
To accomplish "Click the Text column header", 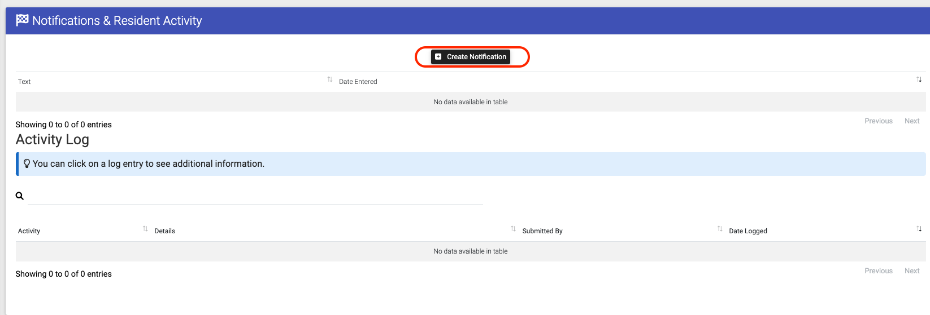I will 24,82.
